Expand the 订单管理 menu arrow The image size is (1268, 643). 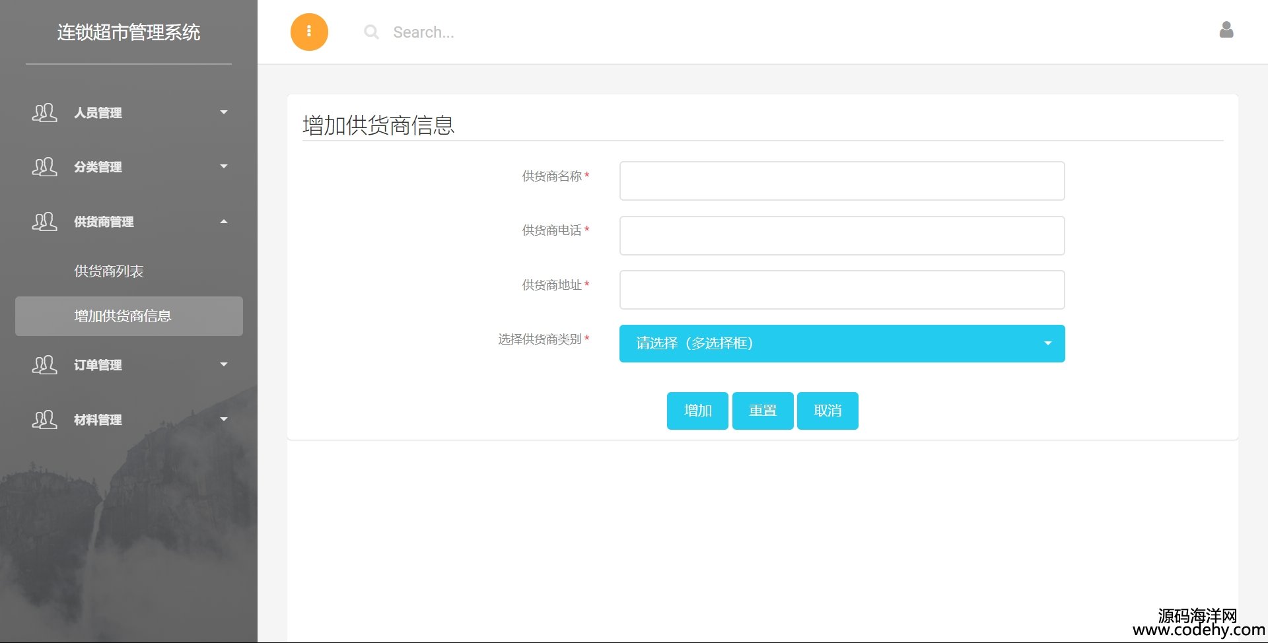224,365
